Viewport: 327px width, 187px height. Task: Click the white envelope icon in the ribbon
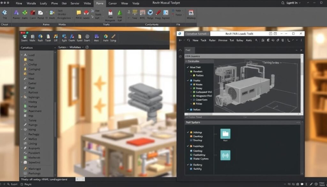pyautogui.click(x=41, y=13)
